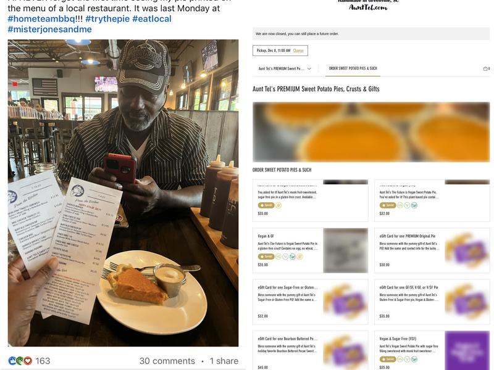Open the Pickup, Dec 8, 11:00 AM selector
This screenshot has height=370, width=494.
coord(280,51)
